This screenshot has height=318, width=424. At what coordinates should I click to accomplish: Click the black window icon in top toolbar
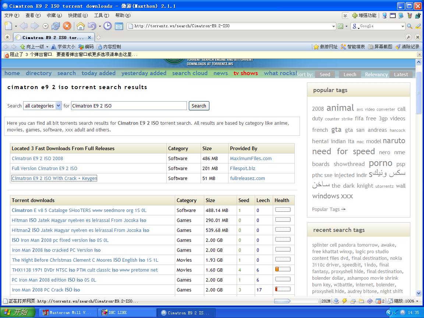click(393, 15)
